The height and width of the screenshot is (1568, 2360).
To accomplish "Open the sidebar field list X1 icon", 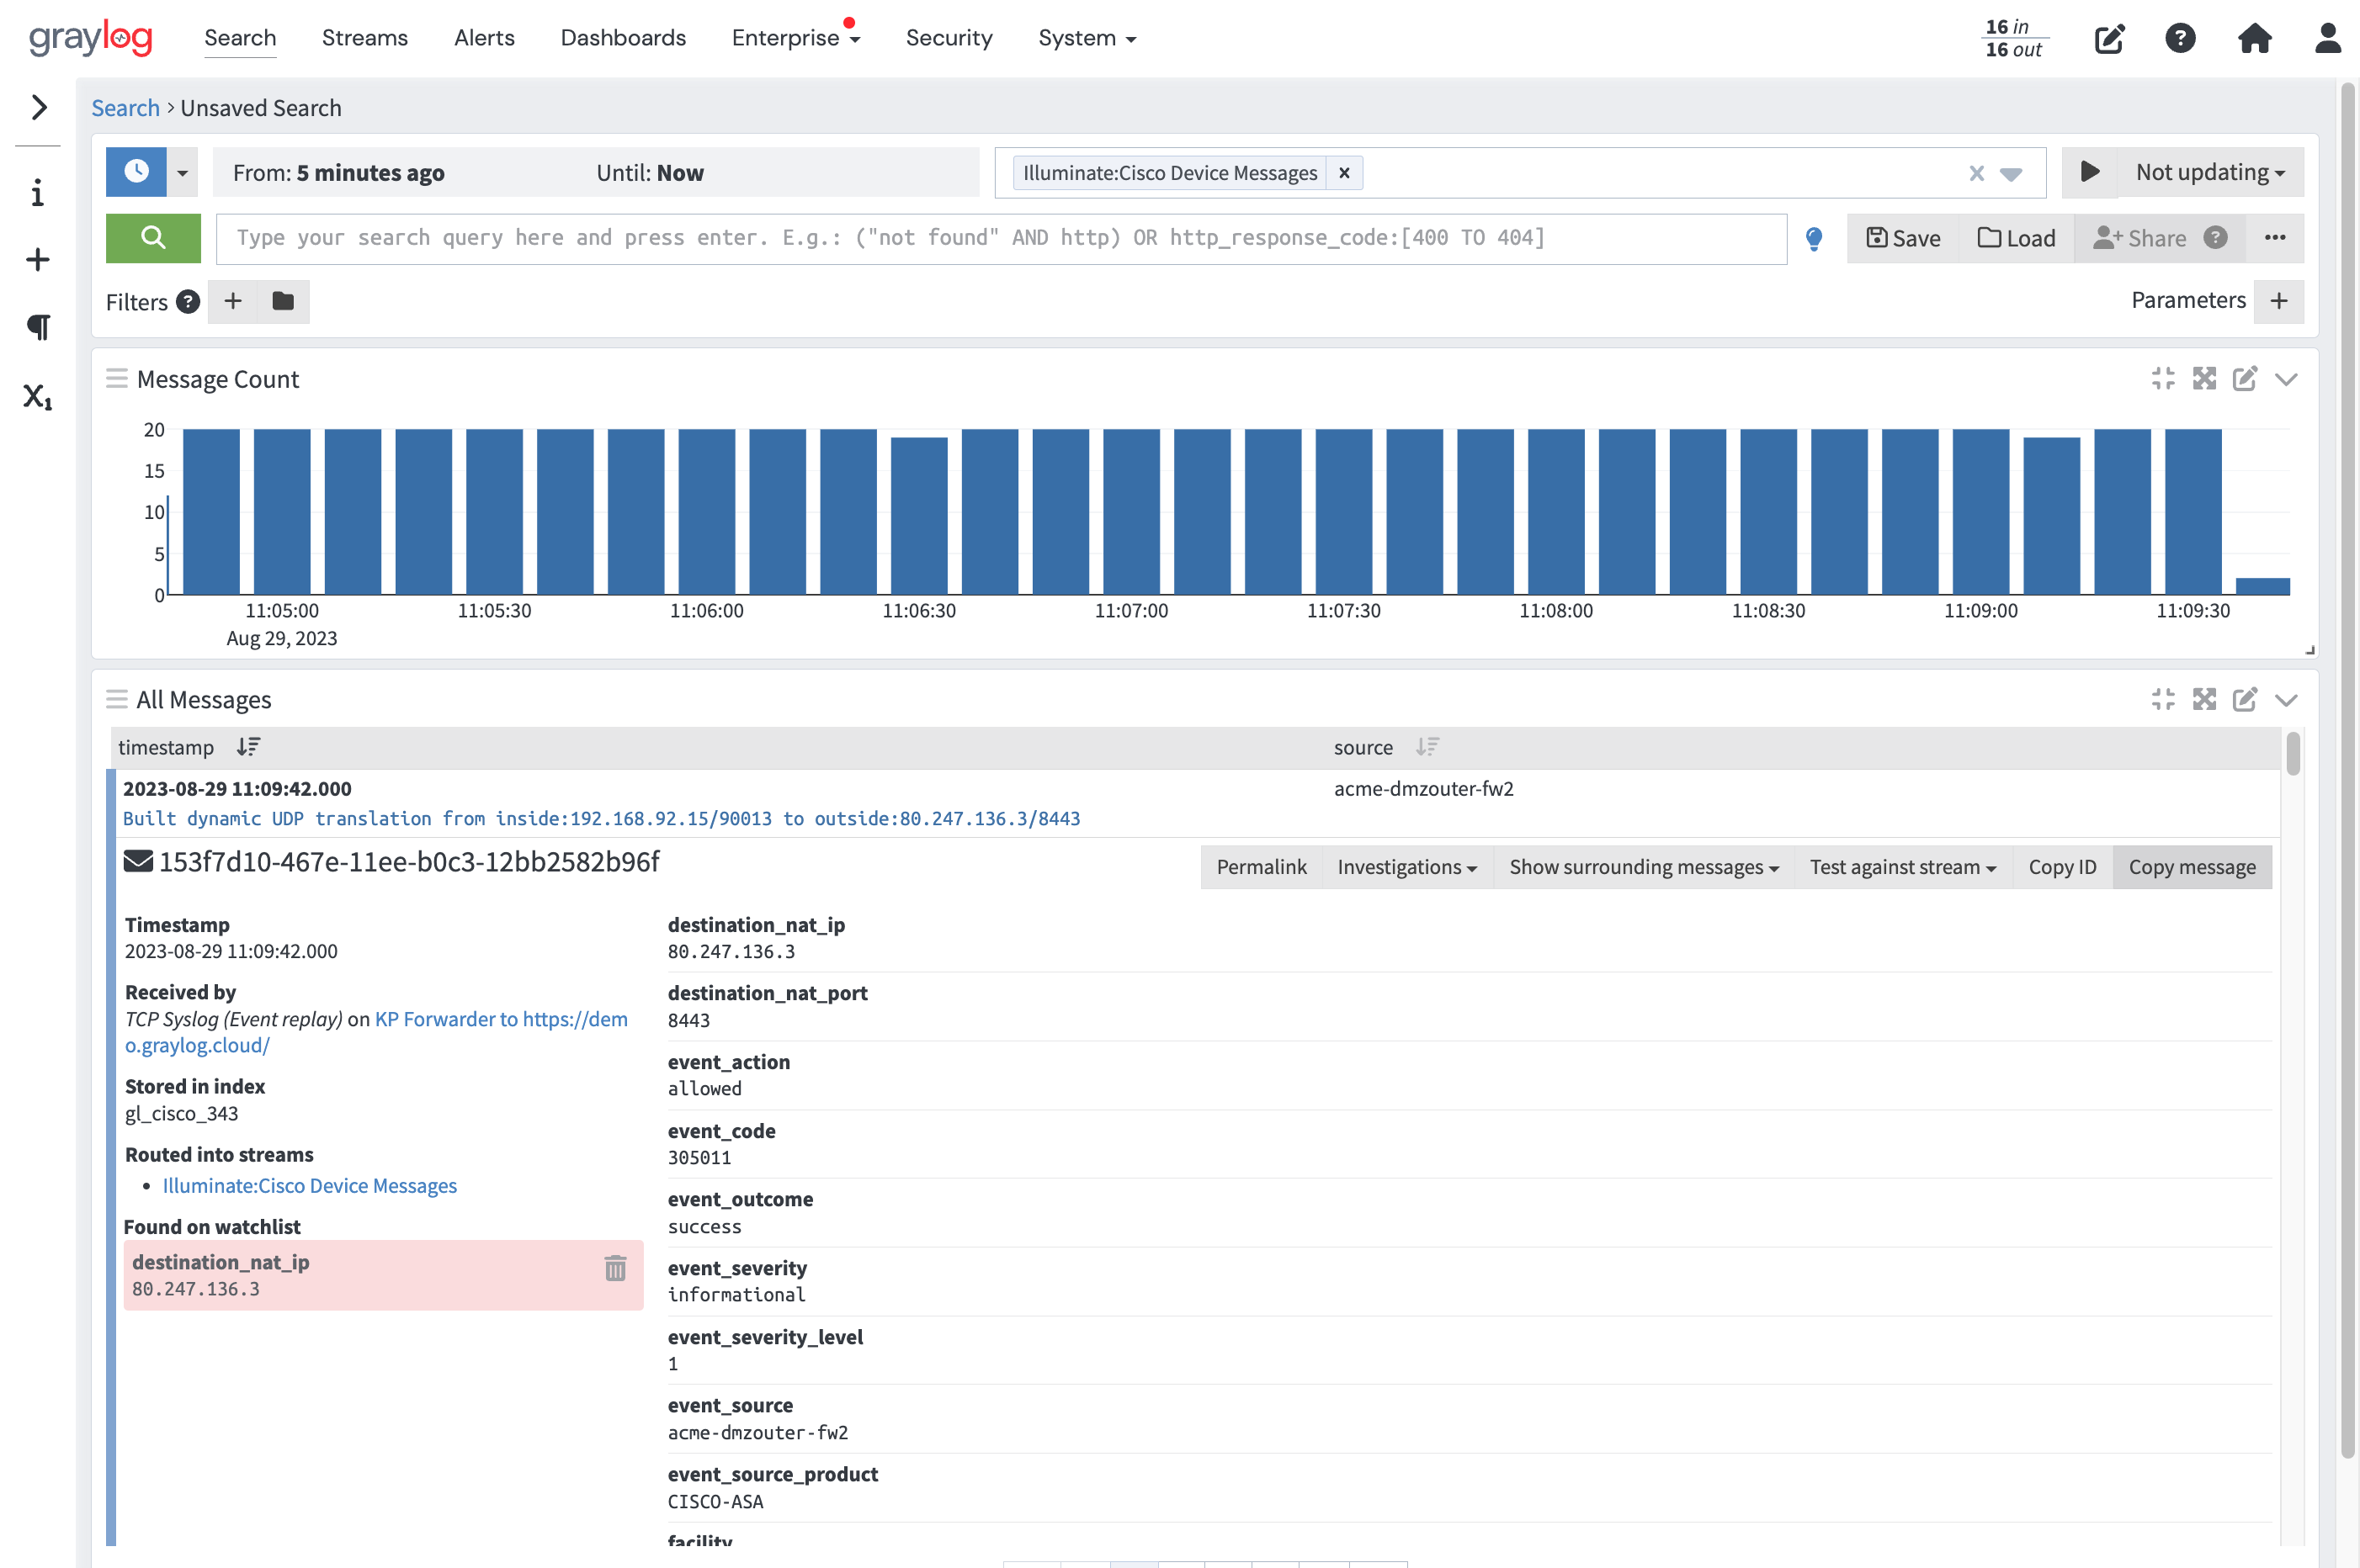I will [38, 396].
